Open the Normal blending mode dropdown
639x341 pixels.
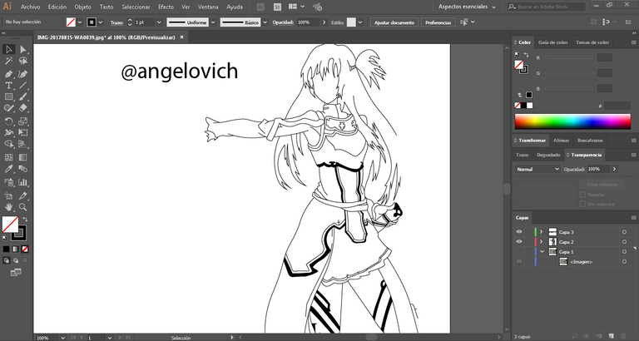537,169
